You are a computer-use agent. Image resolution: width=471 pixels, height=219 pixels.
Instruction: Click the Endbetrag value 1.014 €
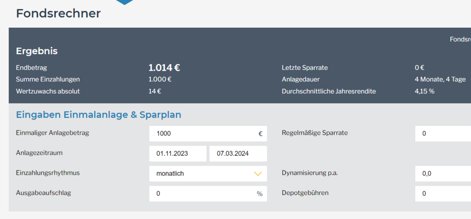point(164,68)
